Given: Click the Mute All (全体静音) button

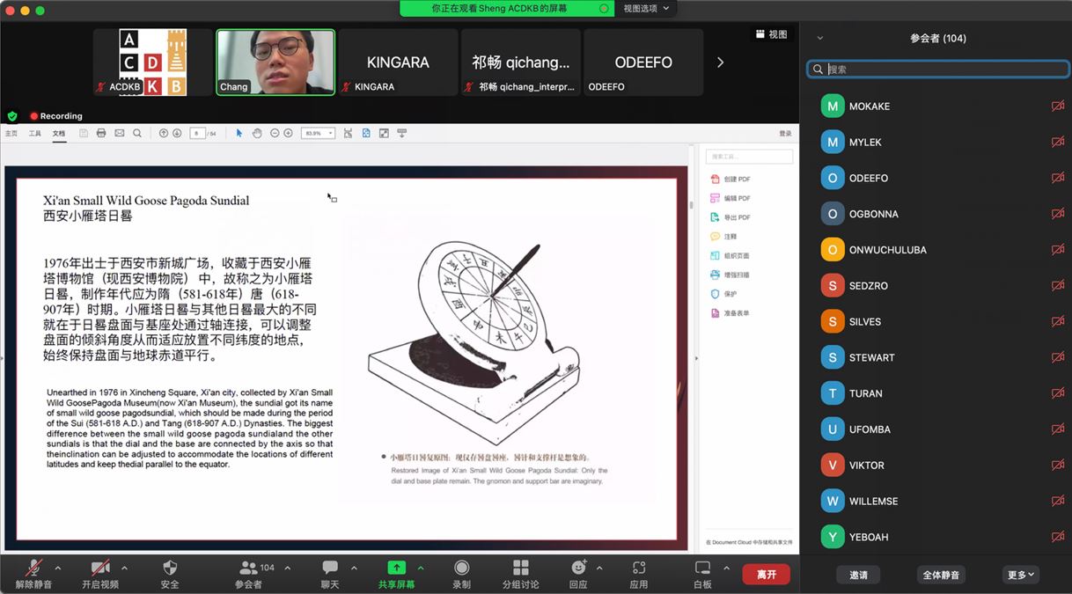Looking at the screenshot, I should pyautogui.click(x=941, y=575).
